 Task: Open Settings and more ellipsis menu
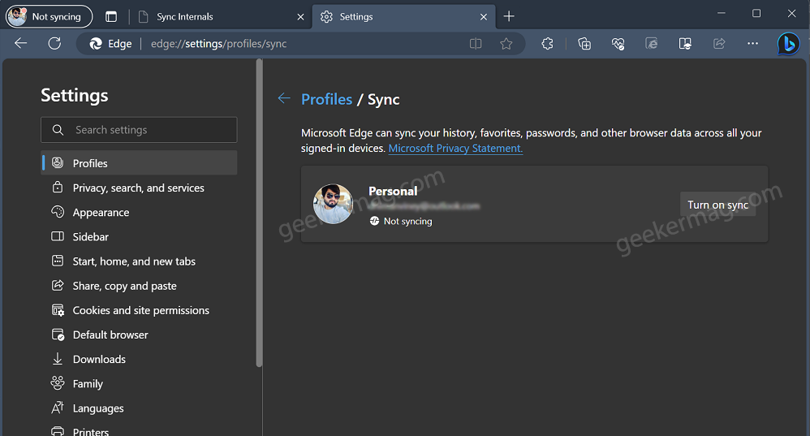click(752, 44)
